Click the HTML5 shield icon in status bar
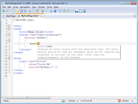The height and width of the screenshot is (104, 138). 119,101
